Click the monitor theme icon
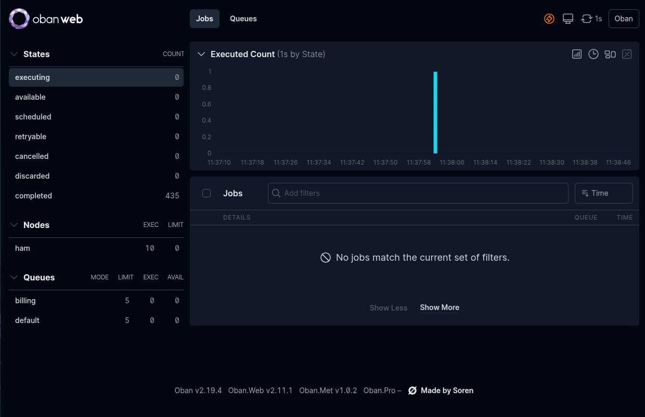The width and height of the screenshot is (645, 417). click(568, 19)
